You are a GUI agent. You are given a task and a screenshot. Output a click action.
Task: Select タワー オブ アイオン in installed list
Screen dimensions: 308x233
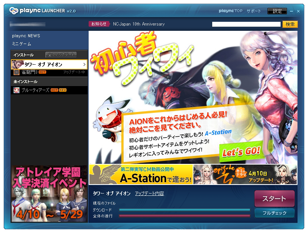coord(49,64)
